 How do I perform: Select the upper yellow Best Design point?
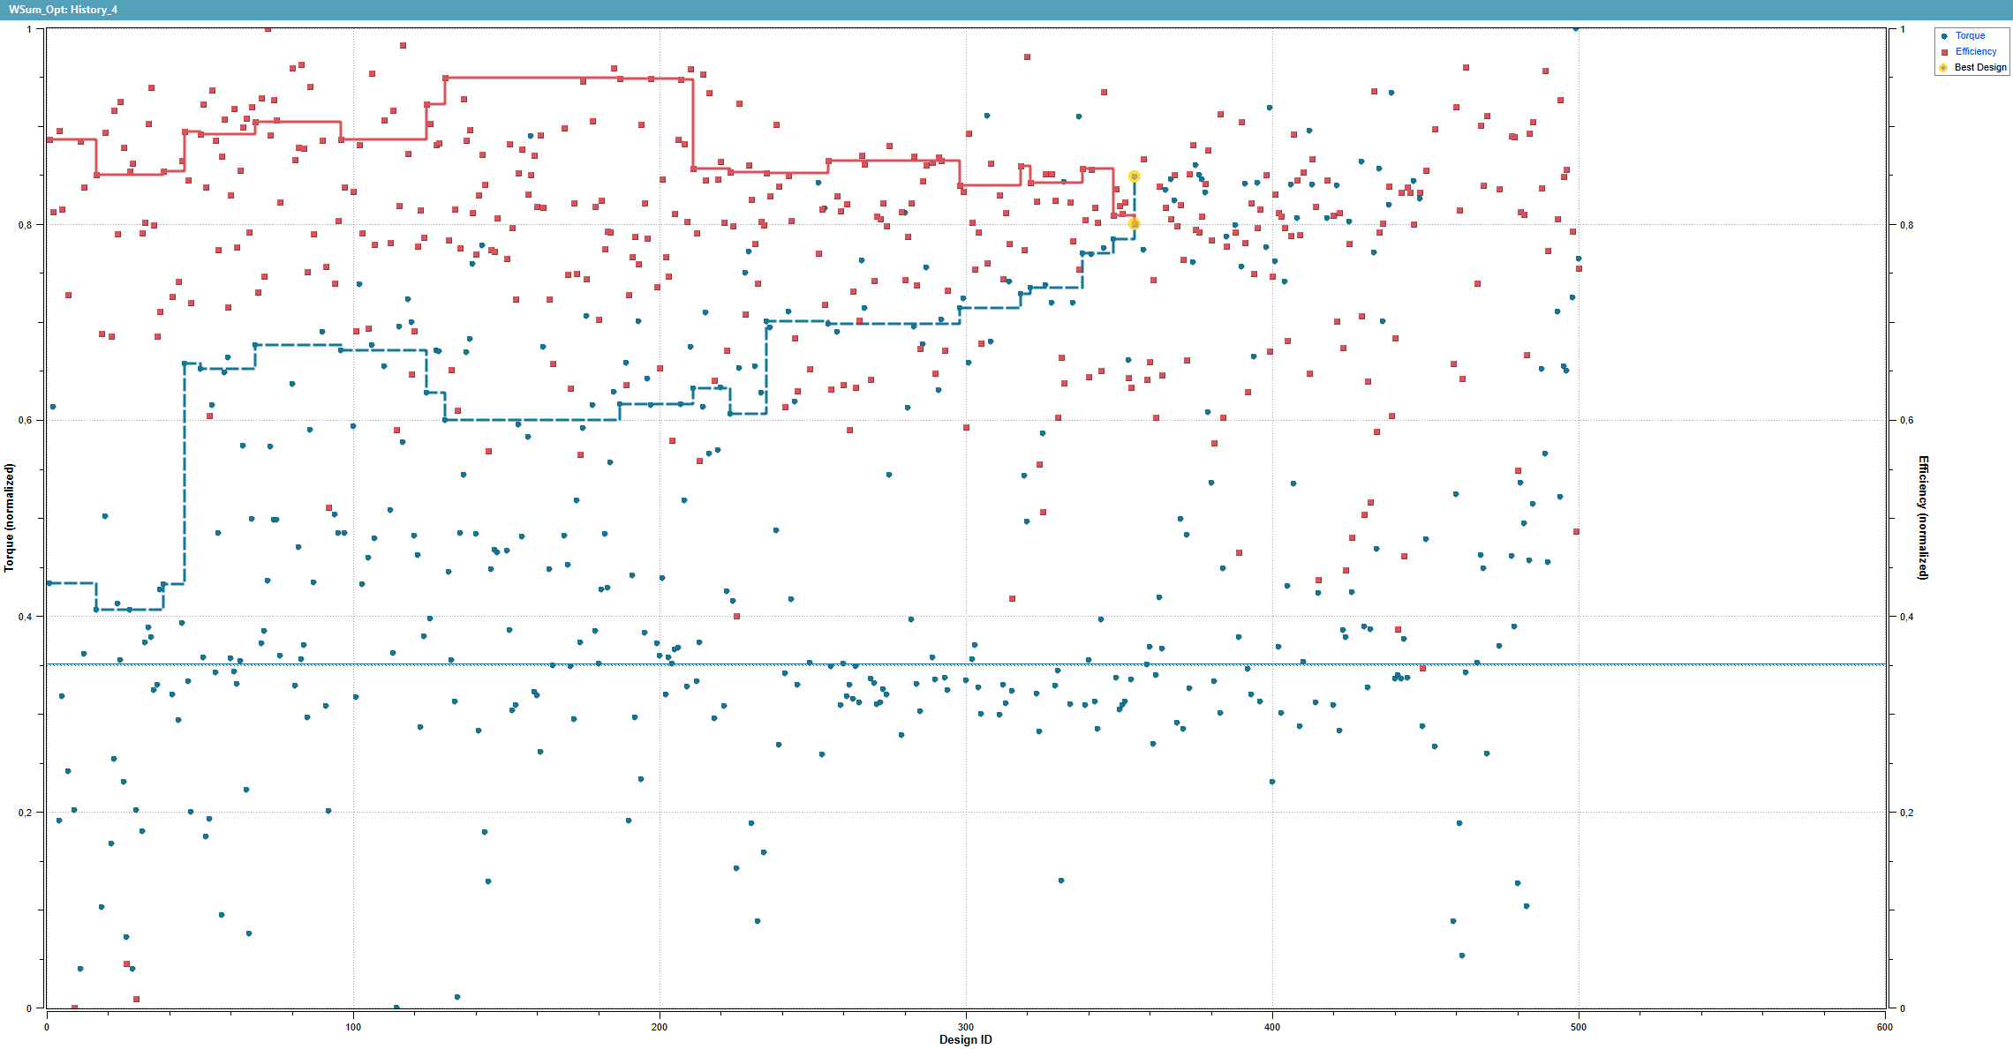pos(1135,176)
